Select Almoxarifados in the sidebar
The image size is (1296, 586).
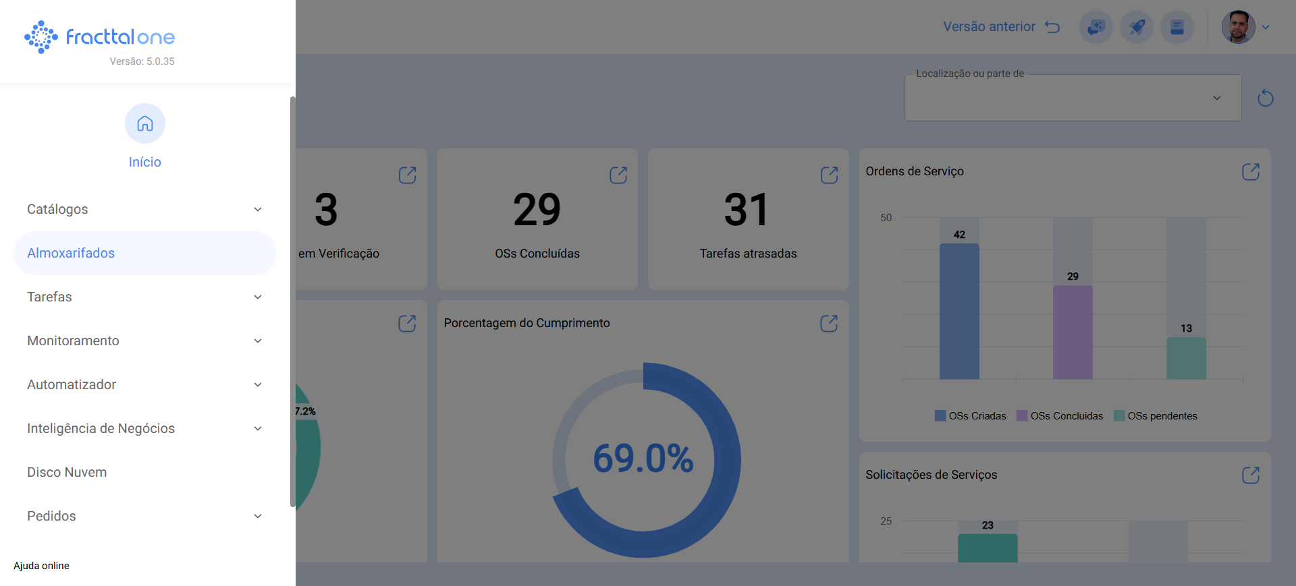pos(71,254)
